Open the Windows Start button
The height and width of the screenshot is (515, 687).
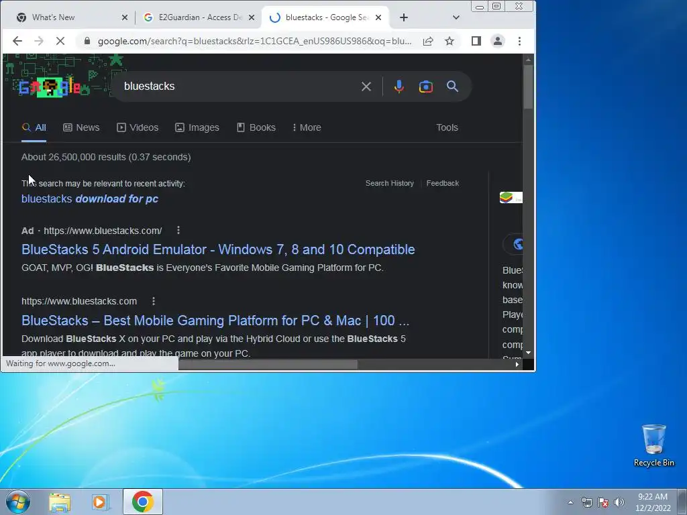point(18,502)
